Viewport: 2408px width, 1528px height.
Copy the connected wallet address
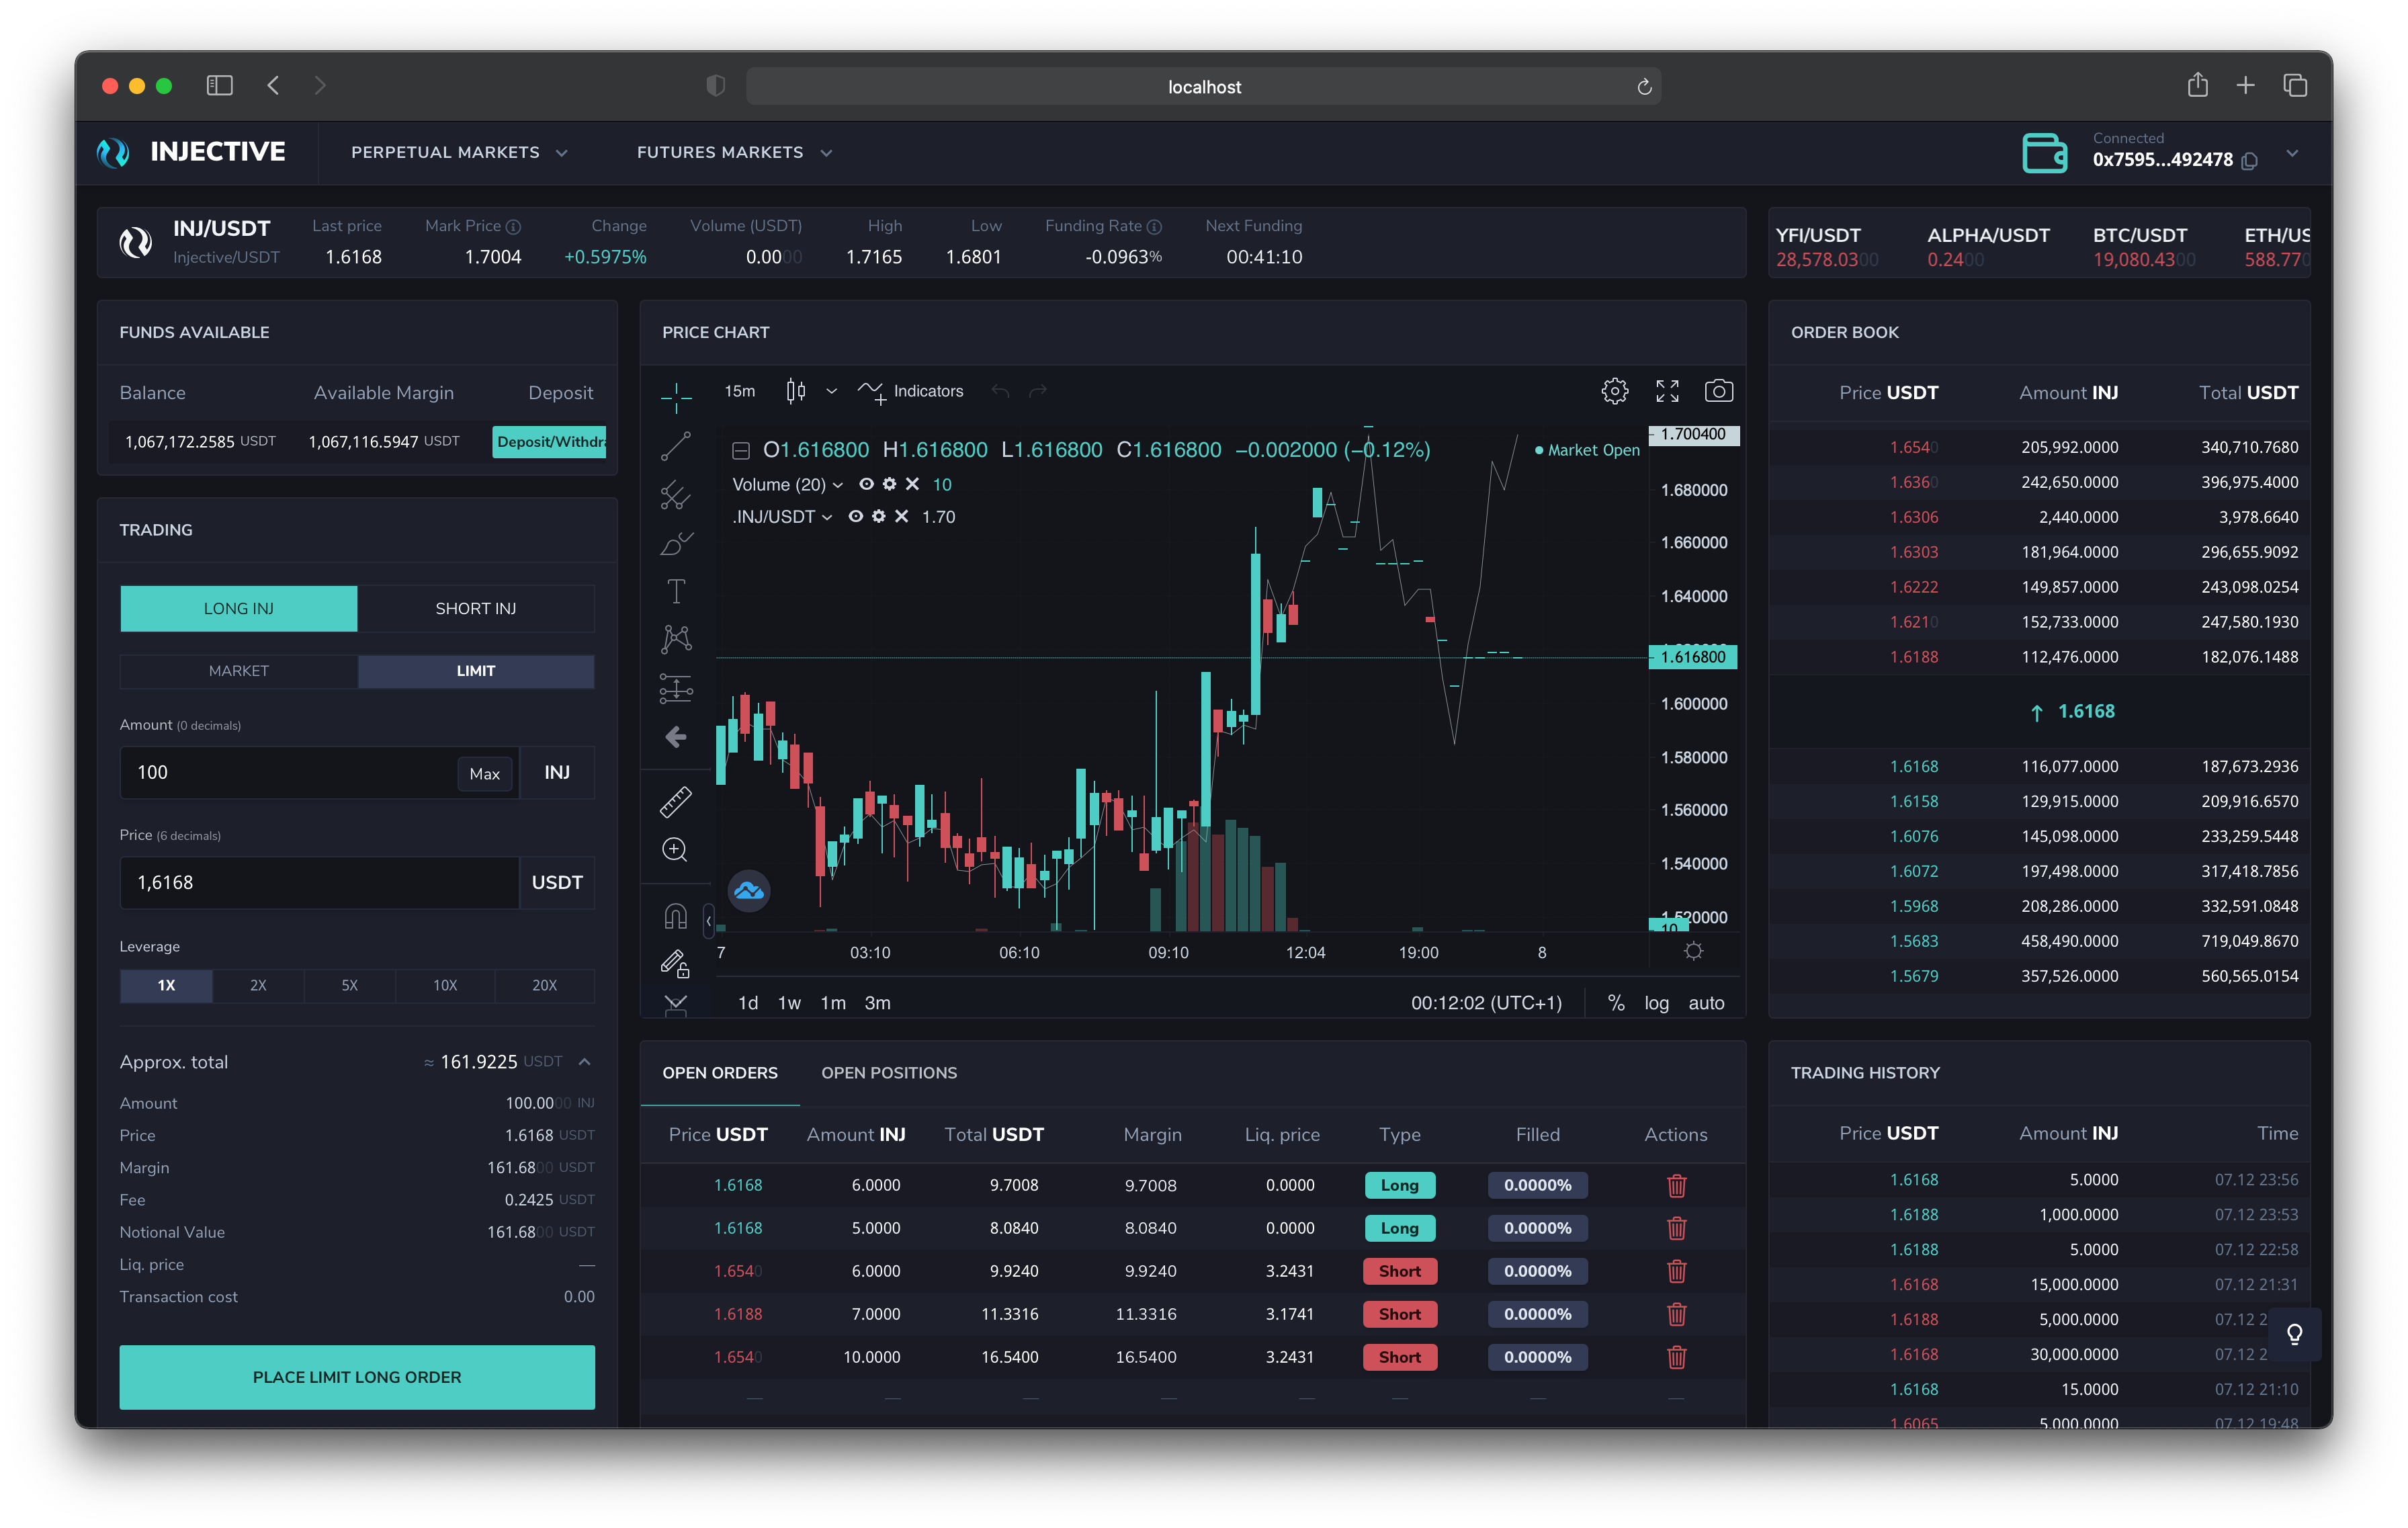tap(2250, 161)
